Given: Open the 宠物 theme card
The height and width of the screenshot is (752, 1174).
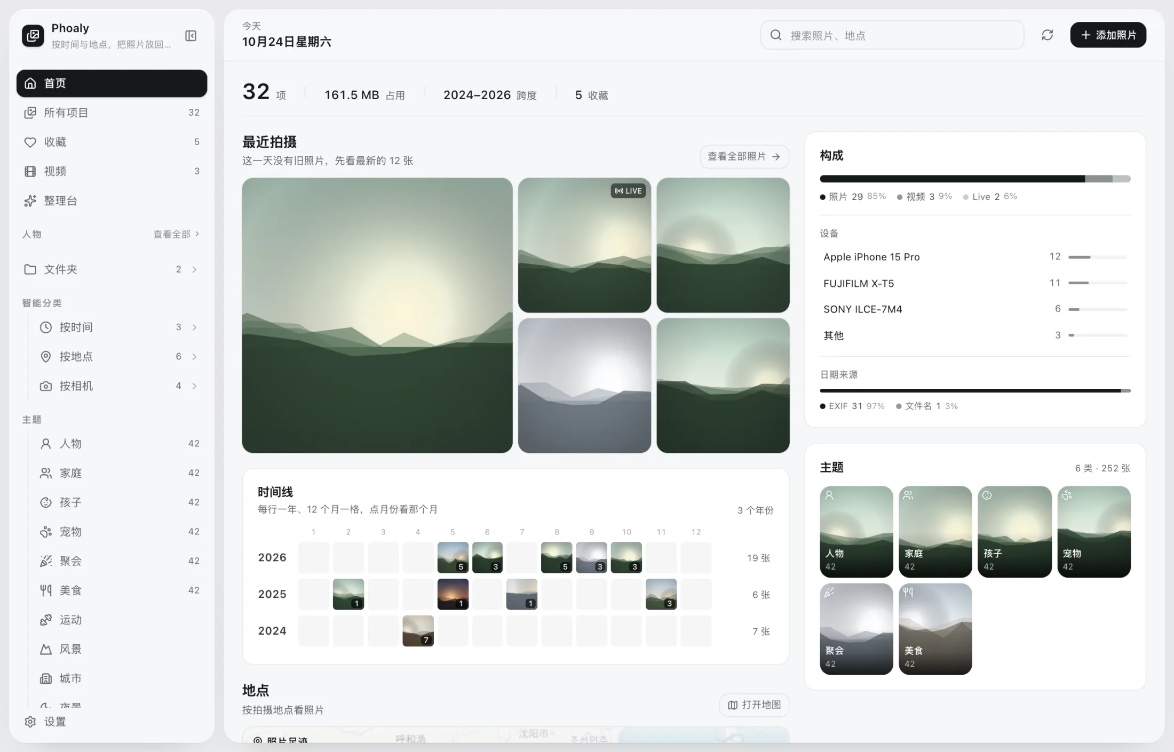Looking at the screenshot, I should 1094,532.
